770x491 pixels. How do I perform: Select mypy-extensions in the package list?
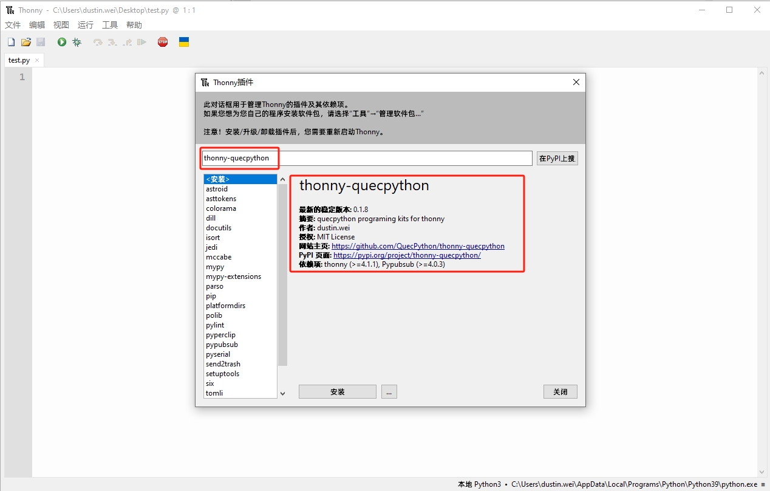(240, 276)
